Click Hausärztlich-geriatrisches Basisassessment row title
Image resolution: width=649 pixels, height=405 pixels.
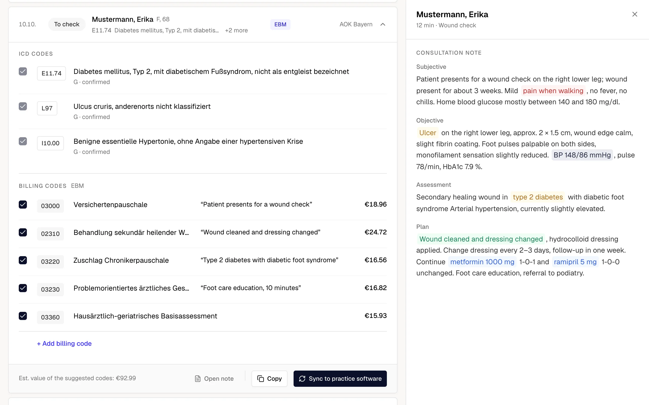(145, 316)
